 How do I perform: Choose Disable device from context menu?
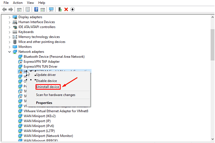tap(58, 81)
